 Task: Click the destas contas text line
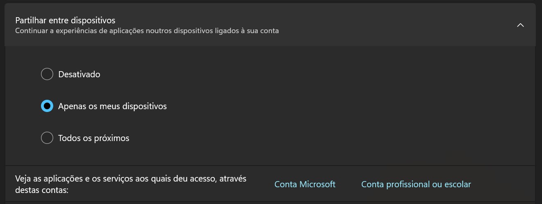41,190
